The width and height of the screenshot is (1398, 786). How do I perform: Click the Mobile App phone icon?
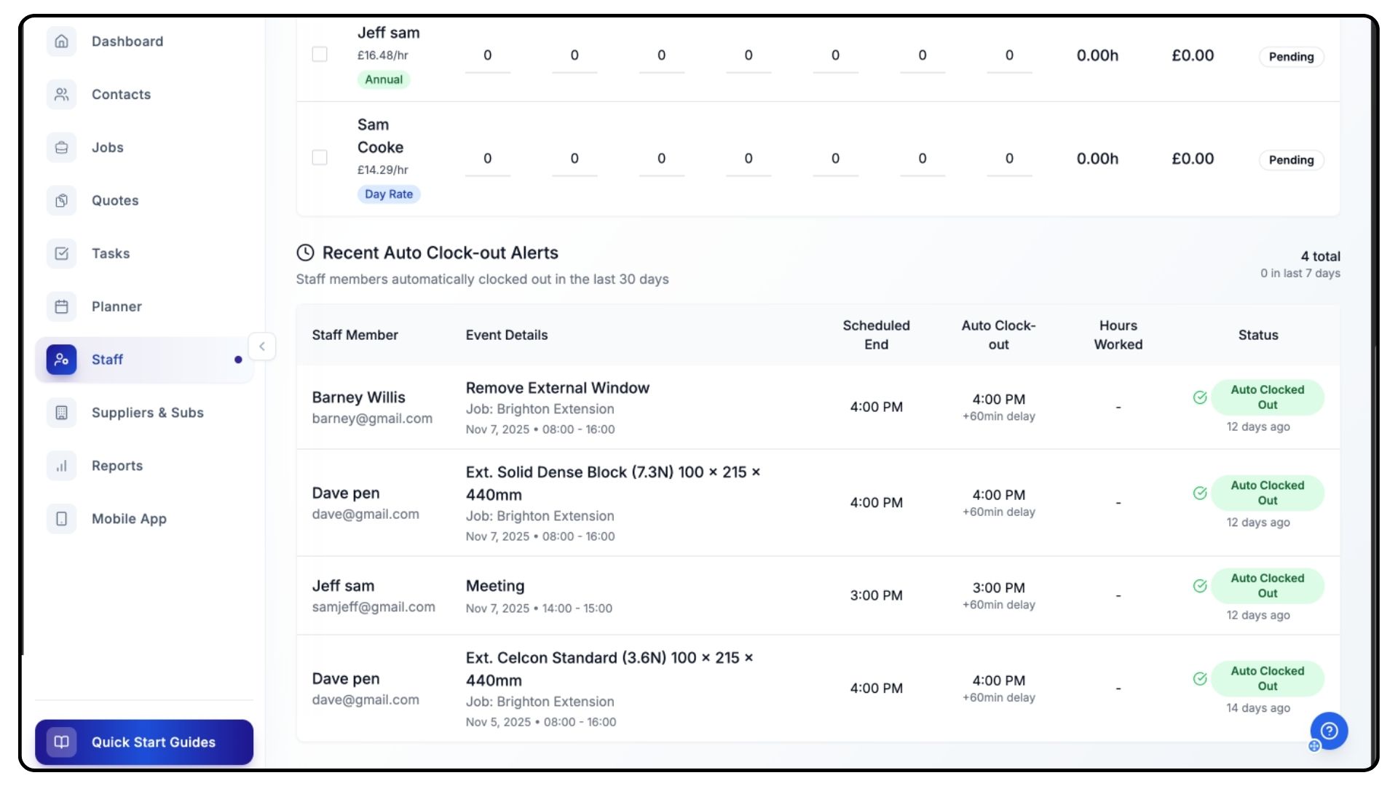point(62,519)
